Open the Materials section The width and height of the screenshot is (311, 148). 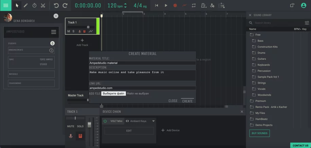click(x=31, y=74)
